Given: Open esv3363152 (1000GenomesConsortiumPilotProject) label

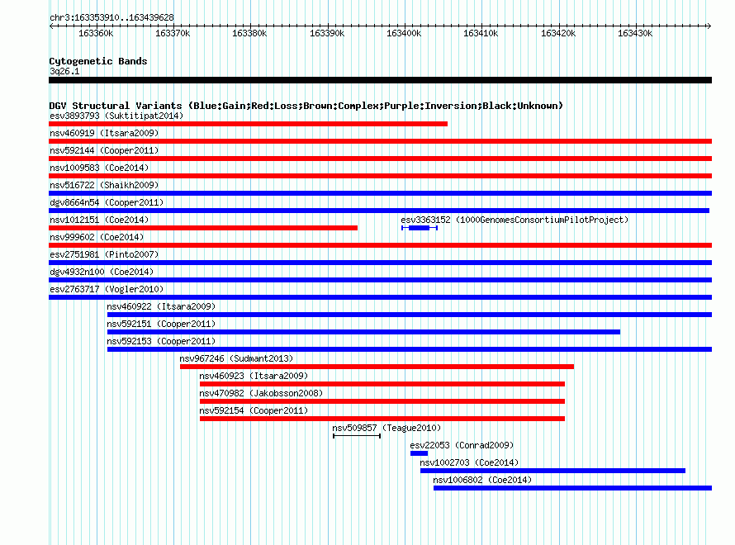Looking at the screenshot, I should pyautogui.click(x=514, y=220).
